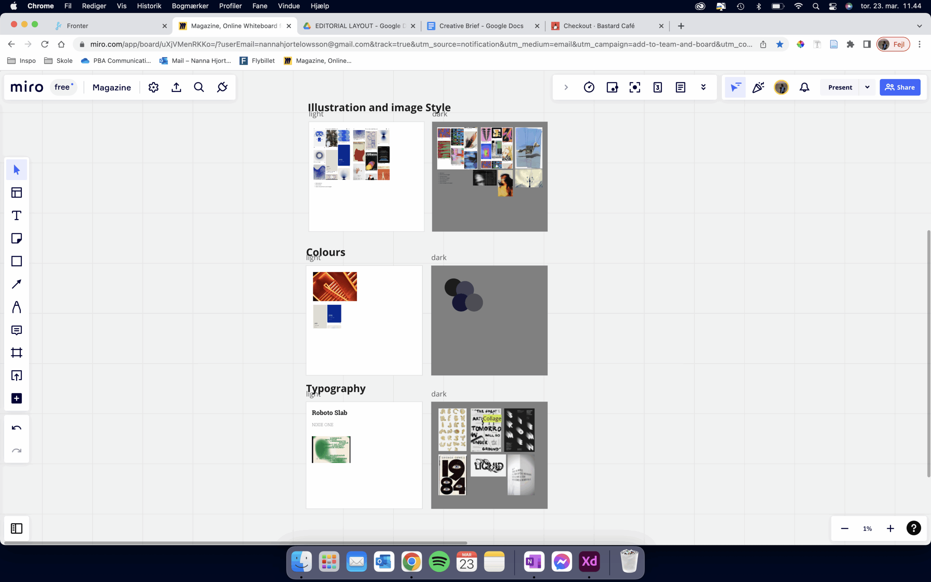Viewport: 931px width, 582px height.
Task: Select the sticky note tool
Action: pyautogui.click(x=16, y=238)
